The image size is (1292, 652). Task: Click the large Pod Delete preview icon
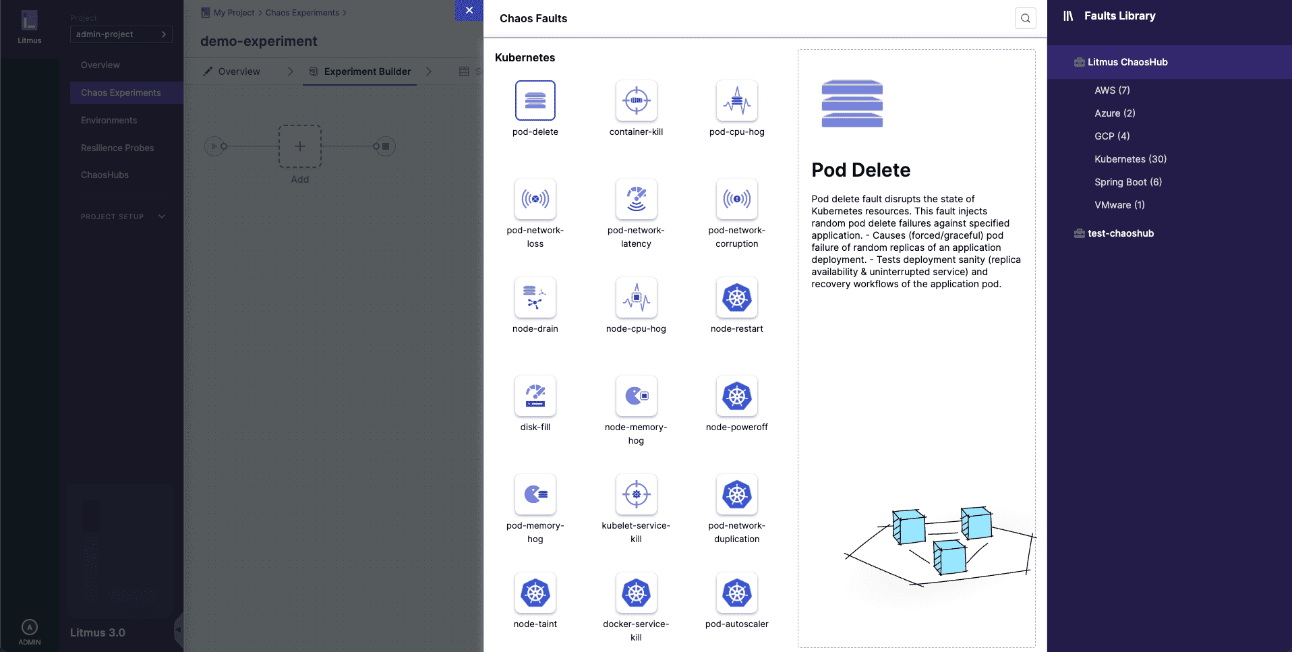(852, 103)
